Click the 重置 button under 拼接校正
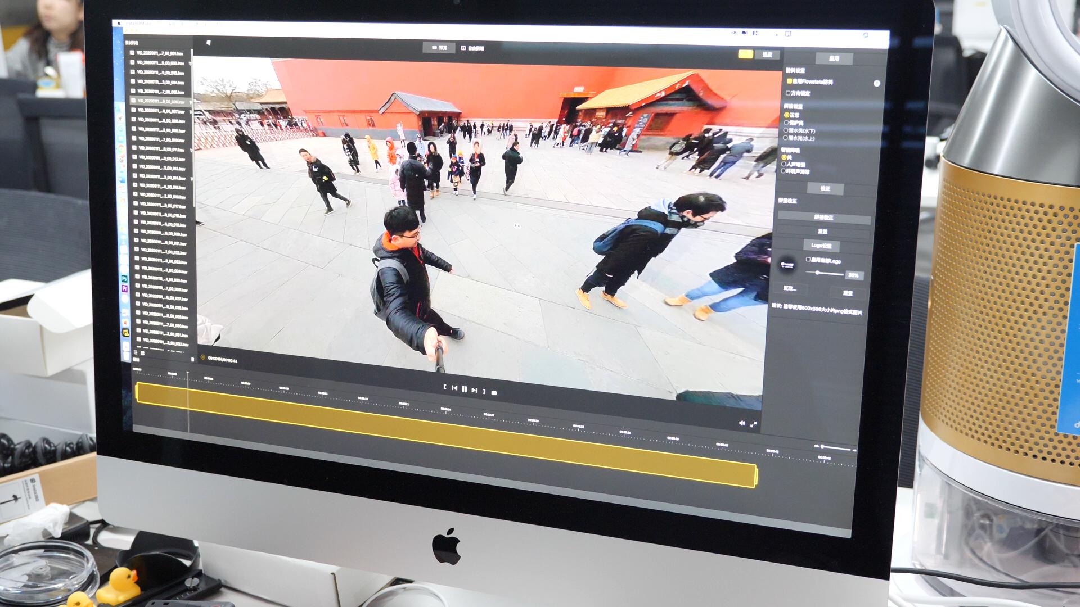The width and height of the screenshot is (1080, 607). pos(823,232)
